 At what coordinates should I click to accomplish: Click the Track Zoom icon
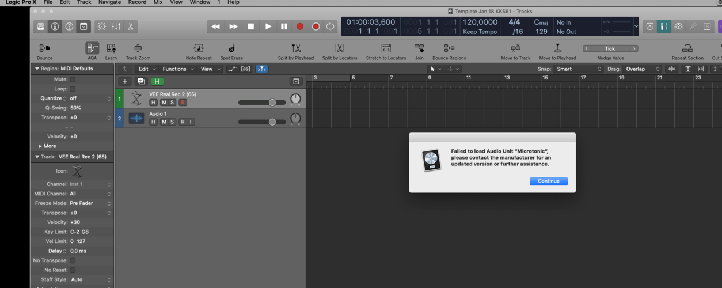click(x=138, y=48)
